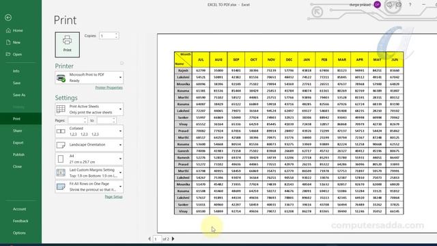437x246 pixels.
Task: Expand the A4 paper size dropdown
Action: click(x=89, y=159)
